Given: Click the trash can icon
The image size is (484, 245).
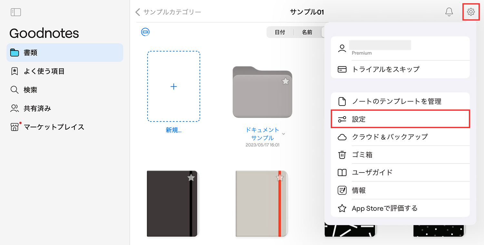Looking at the screenshot, I should click(342, 155).
